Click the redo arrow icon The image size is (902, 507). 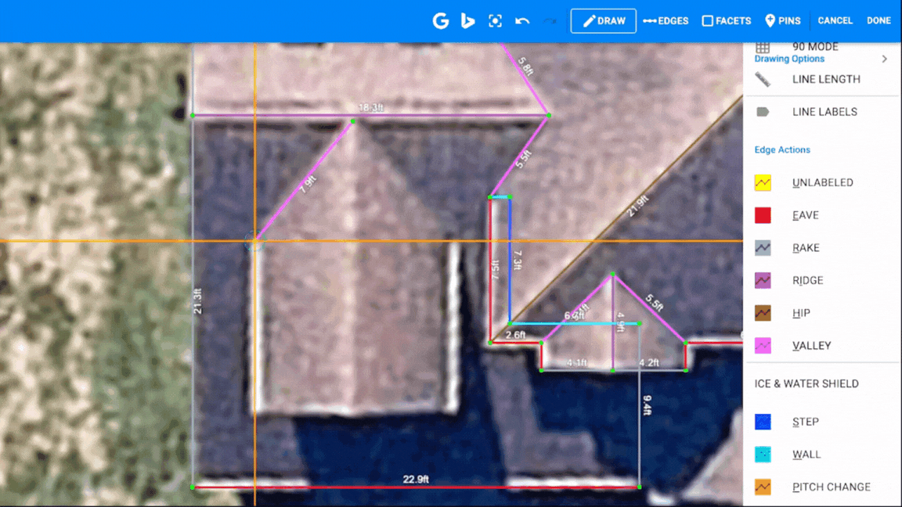point(550,21)
